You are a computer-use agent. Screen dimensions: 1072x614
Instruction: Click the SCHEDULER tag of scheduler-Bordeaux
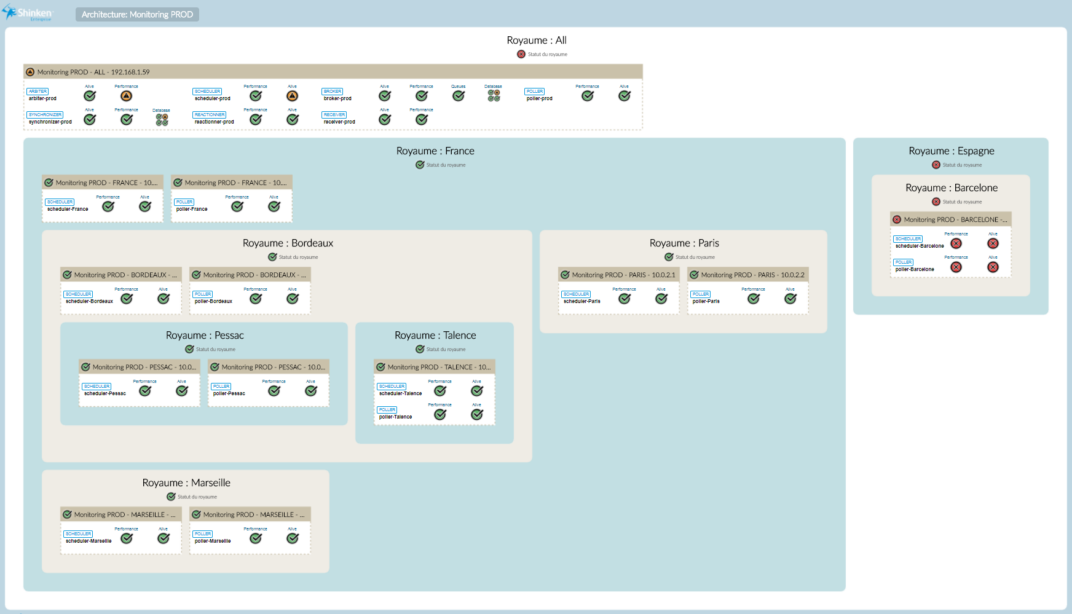(x=79, y=294)
